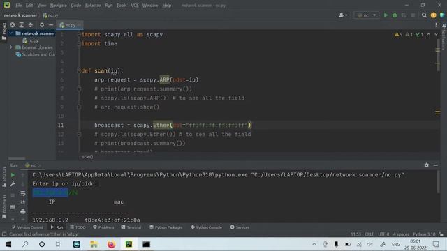Click the Windows Start button

coord(8,244)
